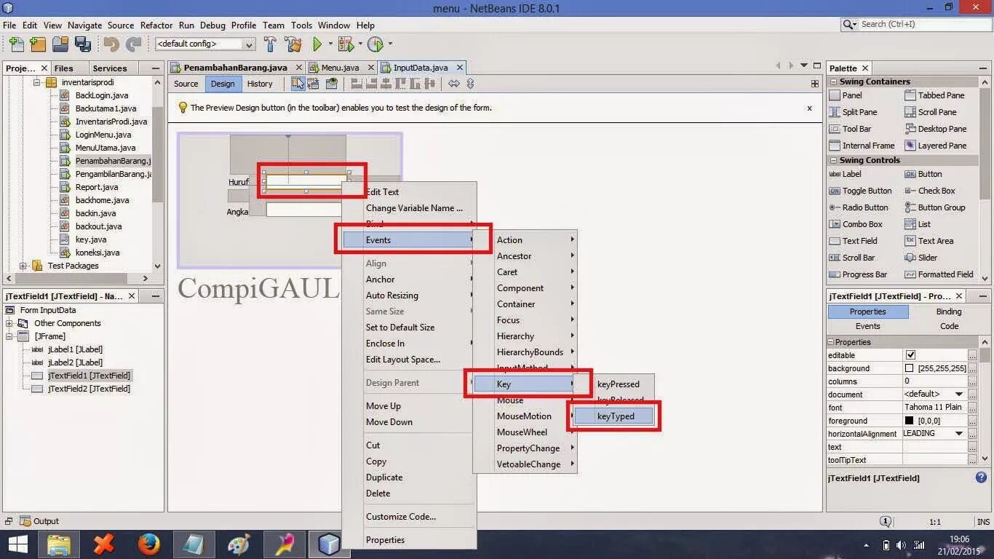Click the background color swatch
This screenshot has height=559, width=994.
click(x=909, y=368)
